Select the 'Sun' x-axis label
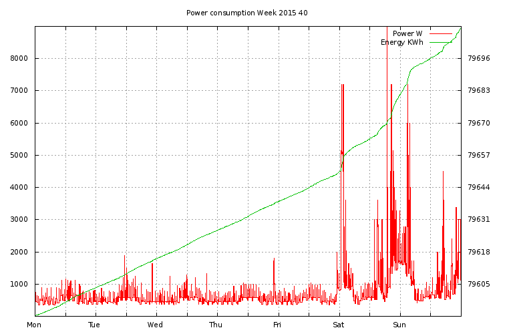This screenshot has width=513, height=334. coord(399,325)
